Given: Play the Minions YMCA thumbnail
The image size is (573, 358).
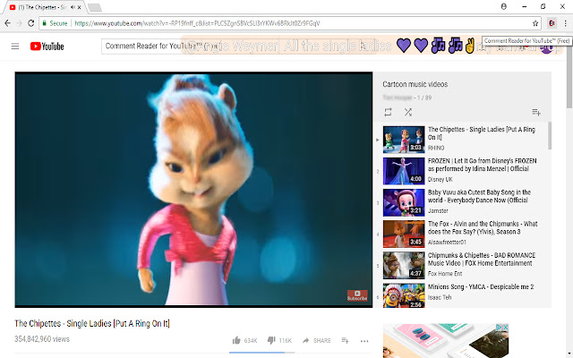Looking at the screenshot, I should (404, 295).
